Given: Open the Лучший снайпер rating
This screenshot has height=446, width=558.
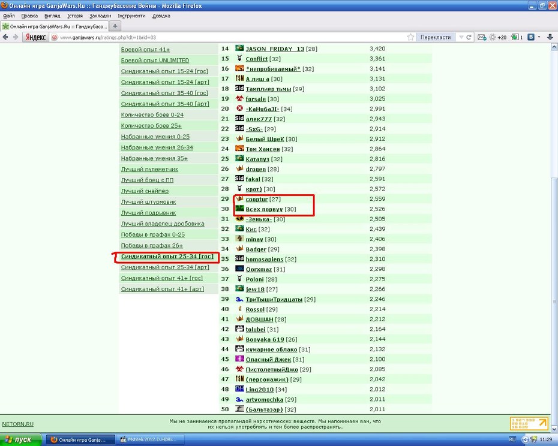Looking at the screenshot, I should [145, 191].
